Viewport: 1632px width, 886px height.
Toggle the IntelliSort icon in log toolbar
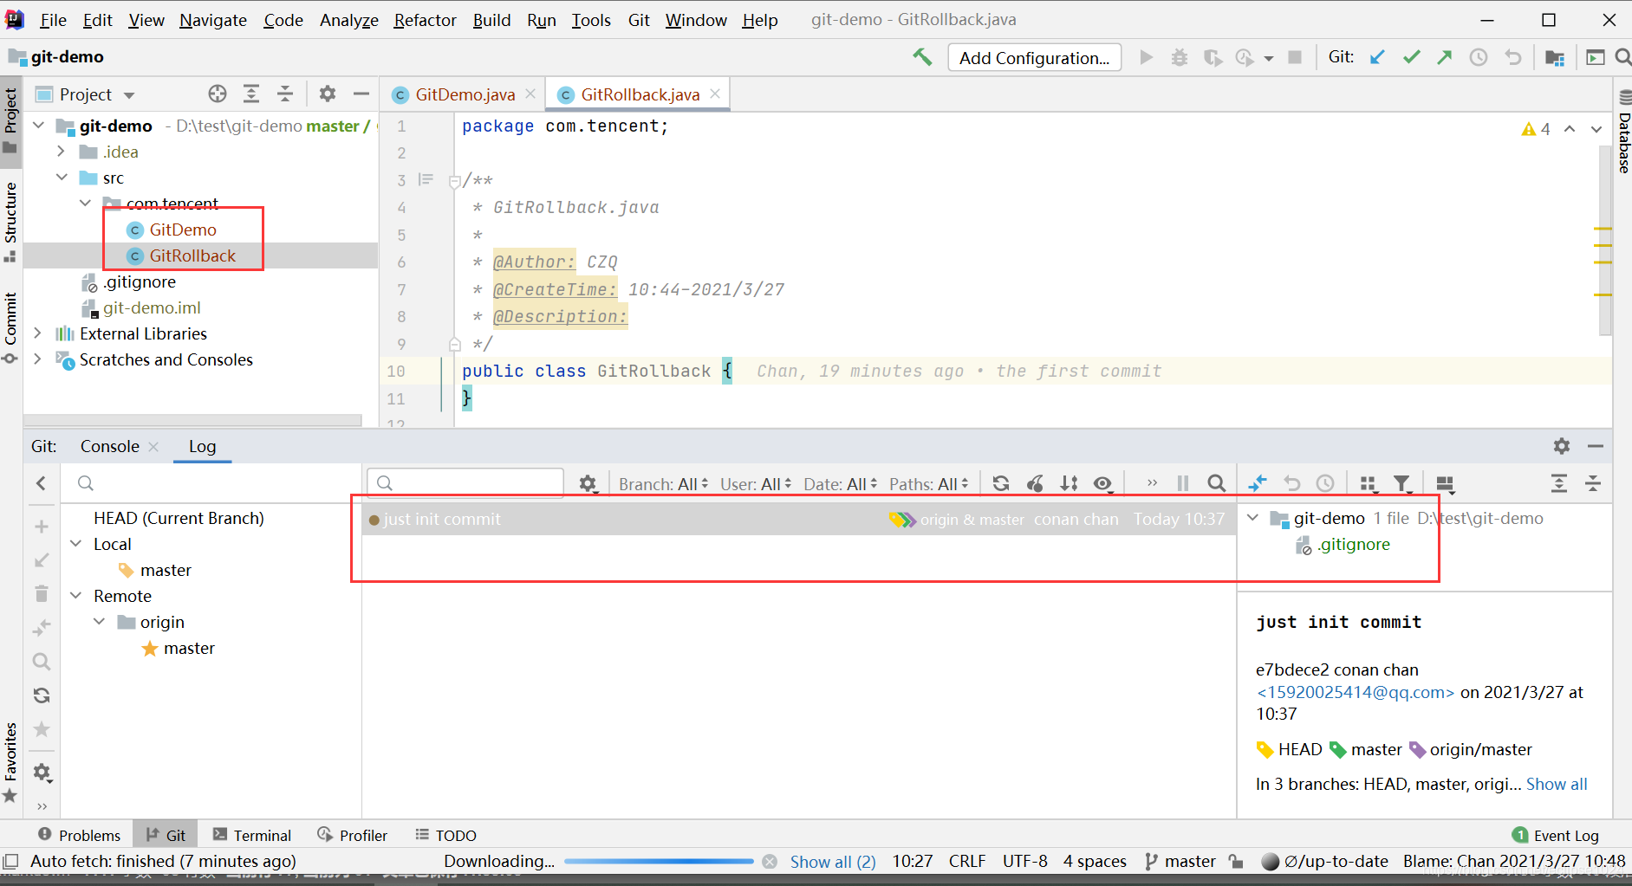1069,483
